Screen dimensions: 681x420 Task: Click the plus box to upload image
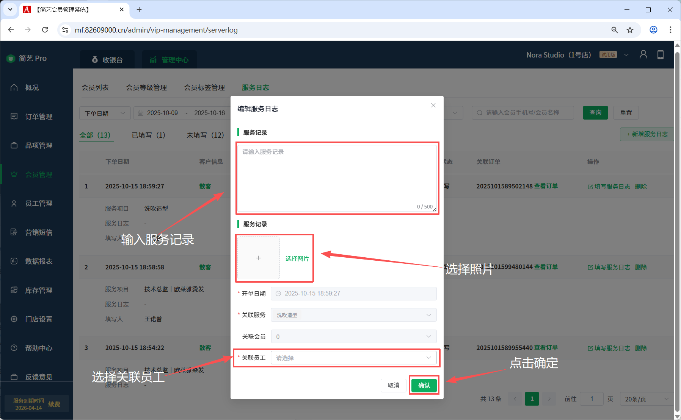click(x=258, y=258)
